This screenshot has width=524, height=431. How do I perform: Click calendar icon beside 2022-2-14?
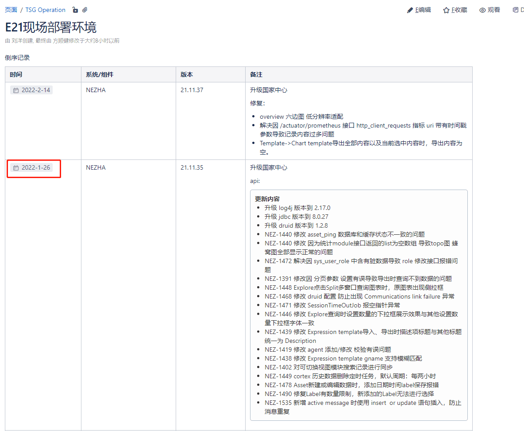tap(16, 90)
